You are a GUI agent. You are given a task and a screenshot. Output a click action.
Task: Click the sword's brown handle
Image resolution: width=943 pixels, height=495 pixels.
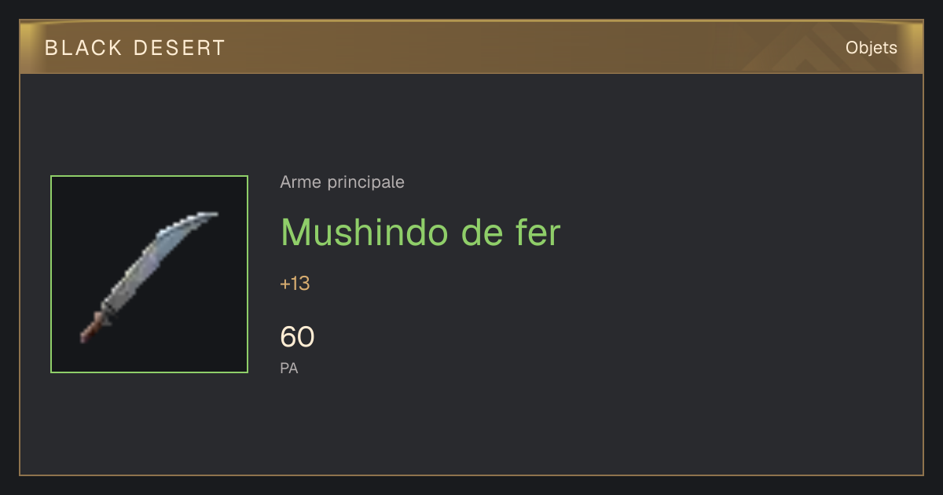tap(91, 327)
